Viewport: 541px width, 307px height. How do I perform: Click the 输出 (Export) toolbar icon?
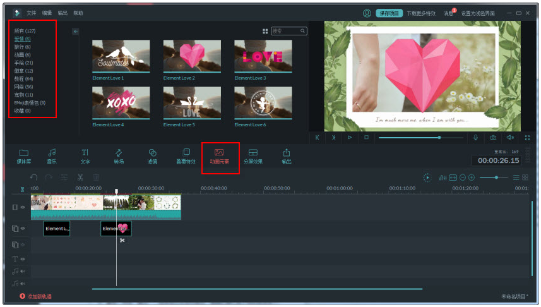pyautogui.click(x=287, y=155)
